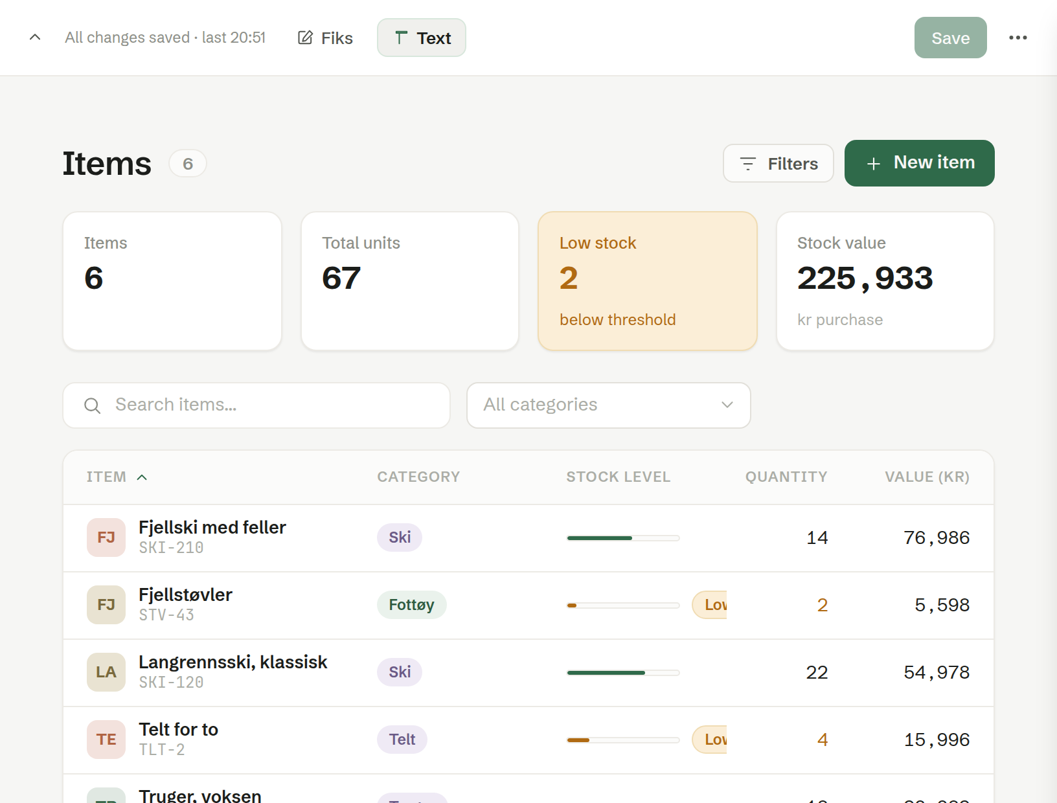The height and width of the screenshot is (803, 1057).
Task: Click the Low badge in the Telt for to row
Action: [710, 740]
